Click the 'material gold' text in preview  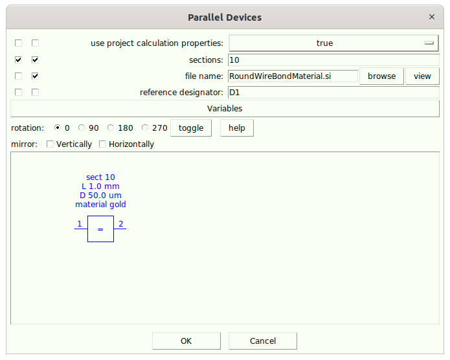pos(100,205)
